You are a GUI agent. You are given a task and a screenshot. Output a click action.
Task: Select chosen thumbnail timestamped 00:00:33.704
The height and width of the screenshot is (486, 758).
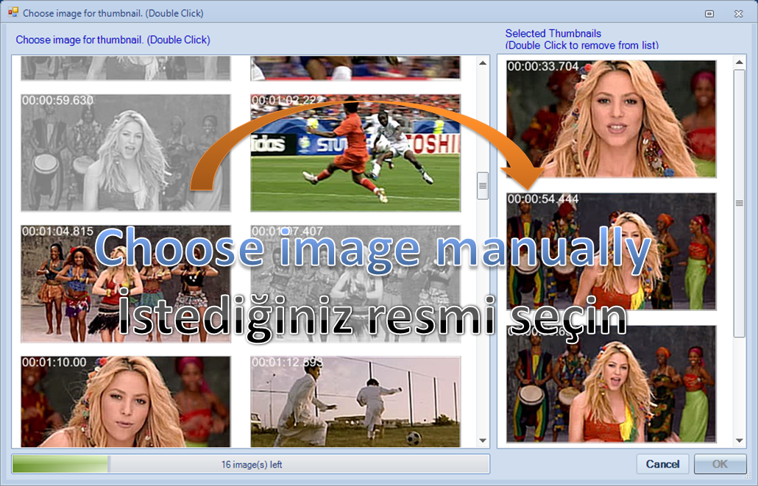(x=611, y=119)
